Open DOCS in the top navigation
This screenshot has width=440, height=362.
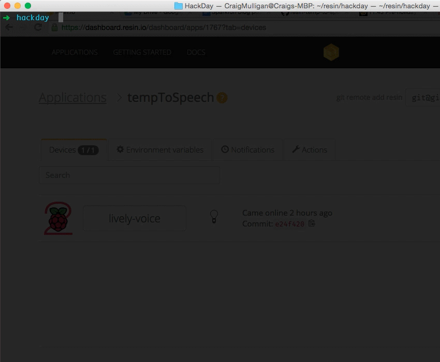(196, 52)
